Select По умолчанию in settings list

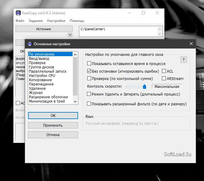coord(50,54)
